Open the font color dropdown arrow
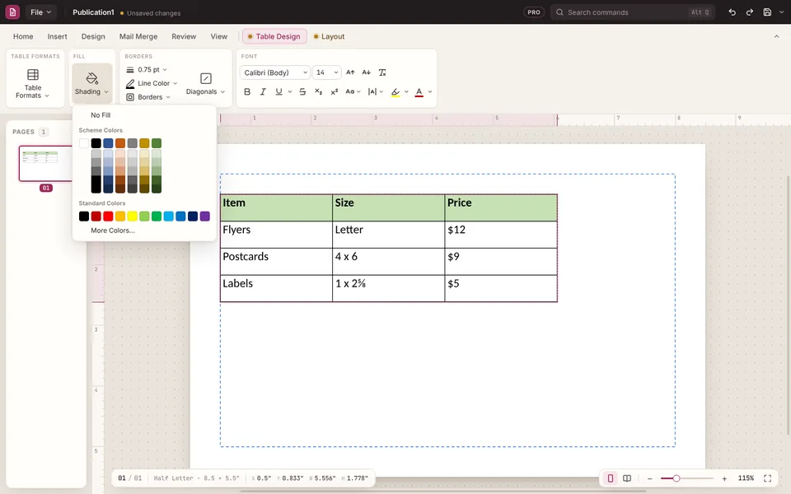Viewport: 791px width, 494px height. 430,91
